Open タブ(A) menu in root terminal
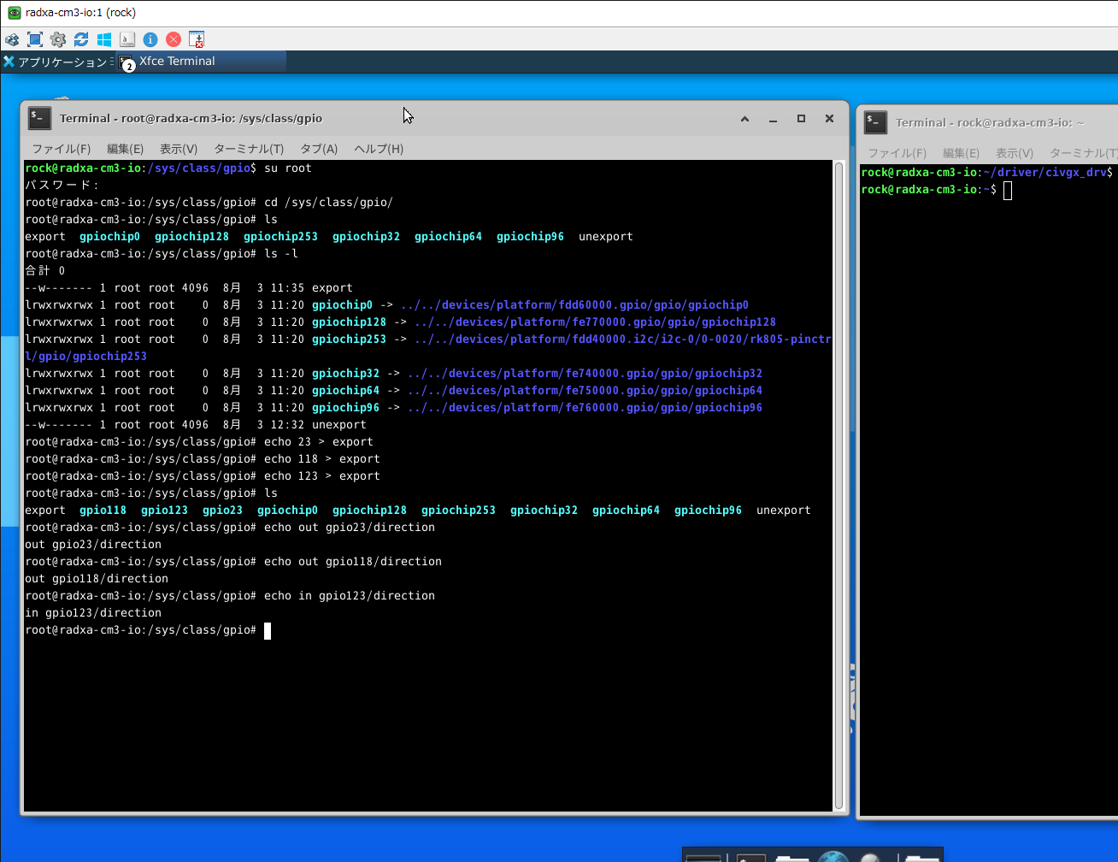 (x=319, y=149)
